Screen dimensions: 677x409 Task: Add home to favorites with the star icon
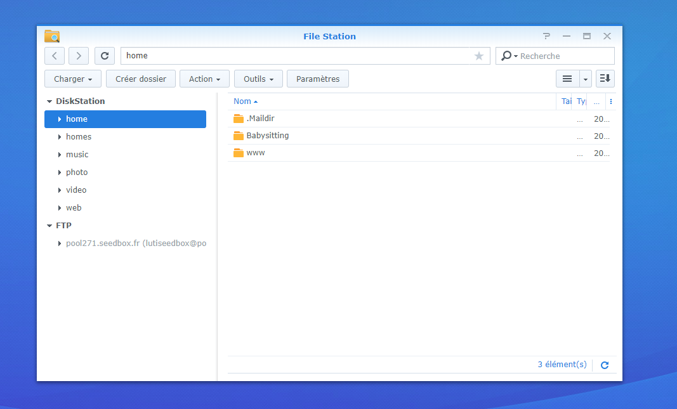479,56
